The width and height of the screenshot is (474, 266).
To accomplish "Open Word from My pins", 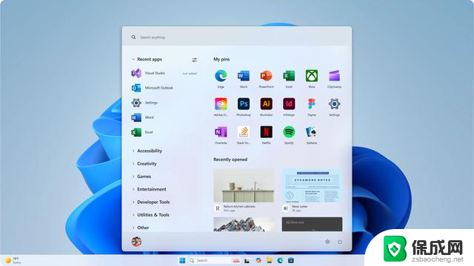I will [x=244, y=78].
